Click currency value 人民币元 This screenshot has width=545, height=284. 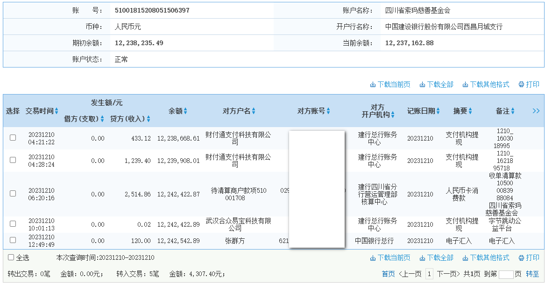[127, 27]
